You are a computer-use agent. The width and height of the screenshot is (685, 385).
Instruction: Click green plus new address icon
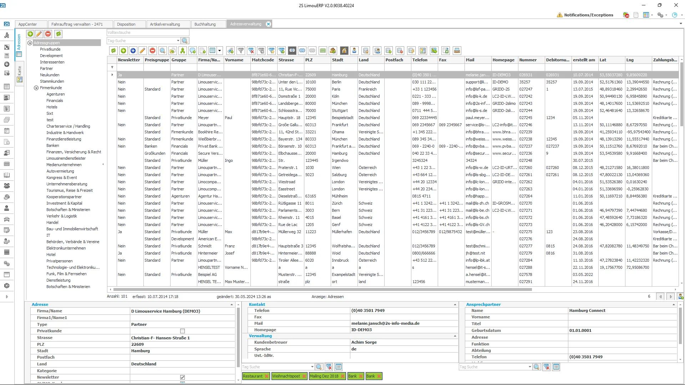point(123,51)
